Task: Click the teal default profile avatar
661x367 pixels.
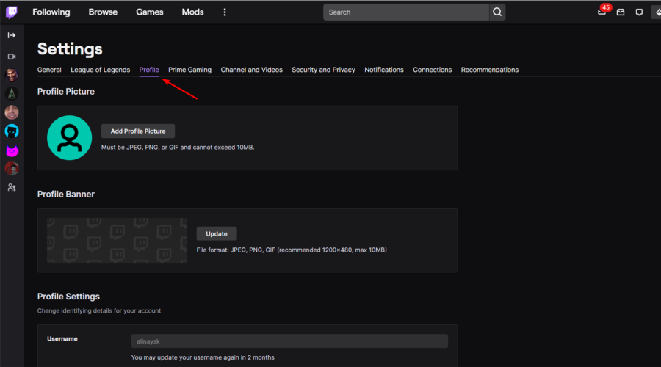Action: (70, 138)
